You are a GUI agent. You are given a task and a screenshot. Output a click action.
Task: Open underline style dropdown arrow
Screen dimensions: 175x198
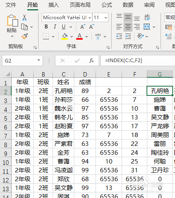(71, 27)
